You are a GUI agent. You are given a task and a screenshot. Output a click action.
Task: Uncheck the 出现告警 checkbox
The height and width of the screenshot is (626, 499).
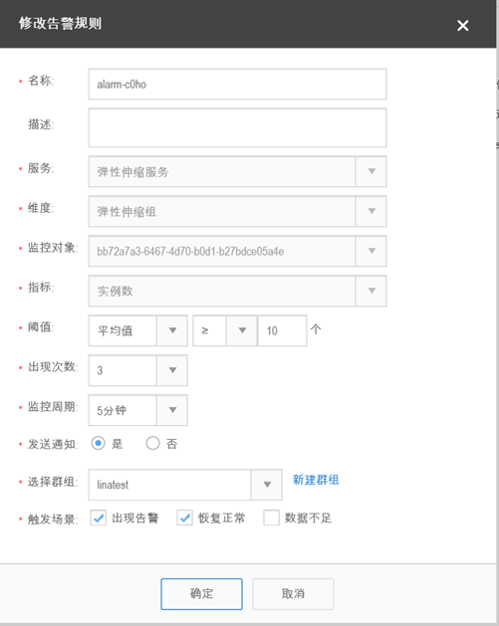point(99,518)
